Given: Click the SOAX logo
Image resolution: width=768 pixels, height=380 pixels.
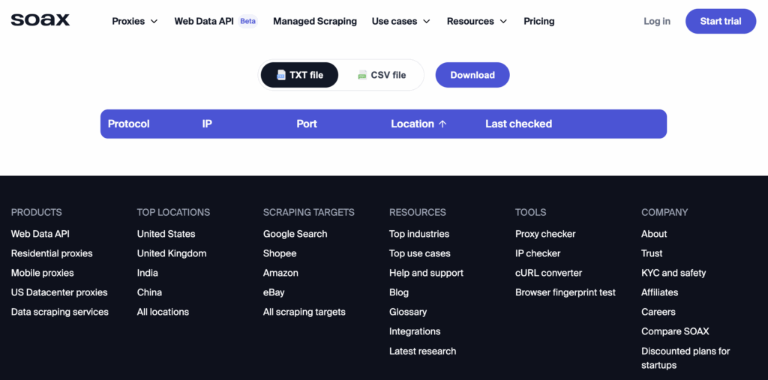Looking at the screenshot, I should tap(40, 20).
